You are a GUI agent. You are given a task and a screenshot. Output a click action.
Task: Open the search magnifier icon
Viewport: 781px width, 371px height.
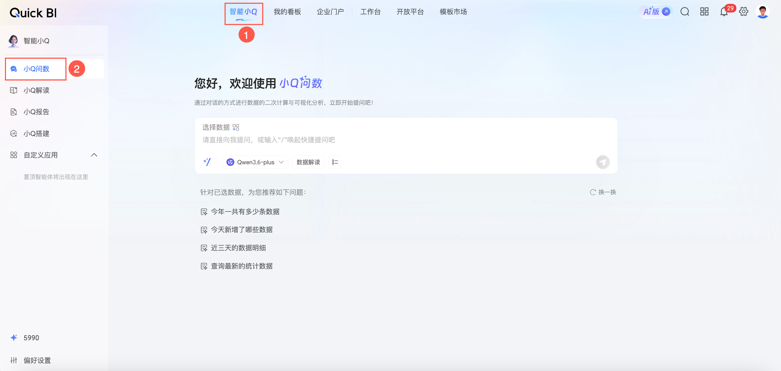(x=685, y=11)
